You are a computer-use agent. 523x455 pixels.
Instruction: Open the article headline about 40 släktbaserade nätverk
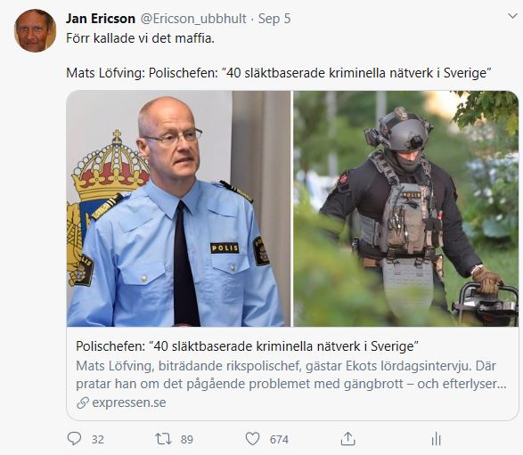point(247,346)
